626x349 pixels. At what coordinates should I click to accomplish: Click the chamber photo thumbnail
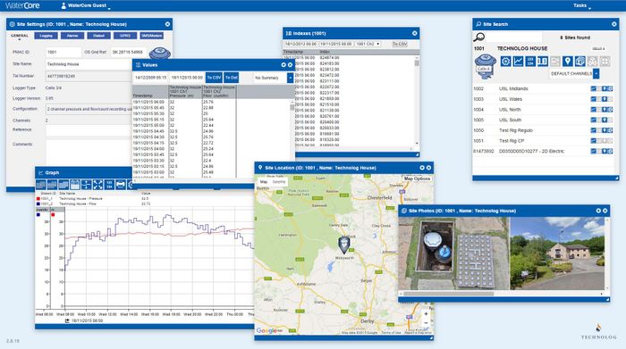click(453, 253)
